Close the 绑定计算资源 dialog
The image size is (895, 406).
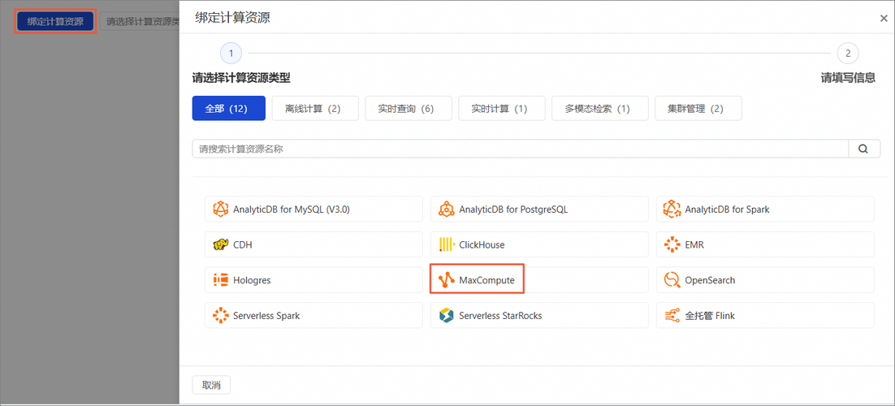coord(884,19)
